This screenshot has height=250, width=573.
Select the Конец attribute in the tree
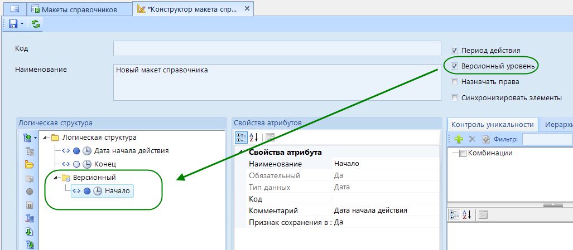tap(105, 164)
